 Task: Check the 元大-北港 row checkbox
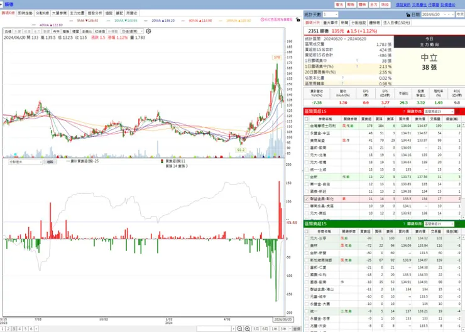coord(307,155)
